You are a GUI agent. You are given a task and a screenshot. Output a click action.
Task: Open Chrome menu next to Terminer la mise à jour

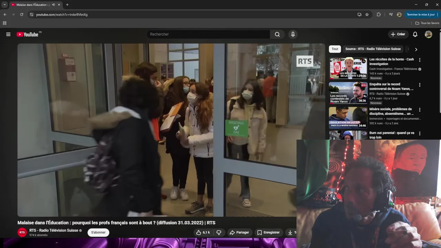click(438, 14)
